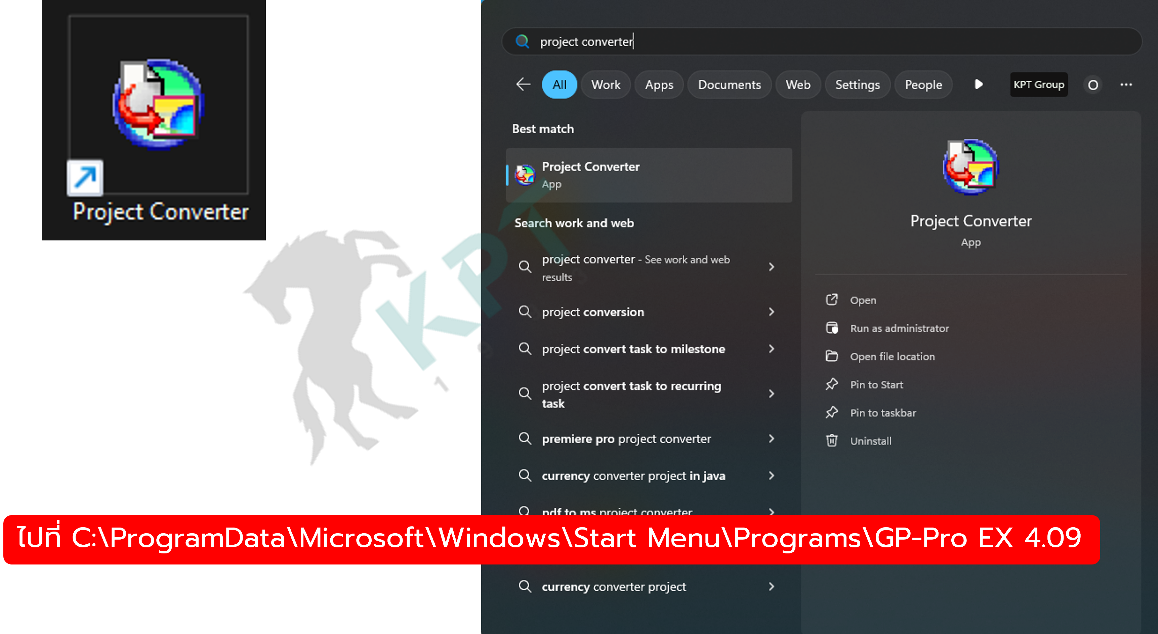This screenshot has height=634, width=1158.
Task: Click the large Project Converter icon in details pane
Action: coord(970,167)
